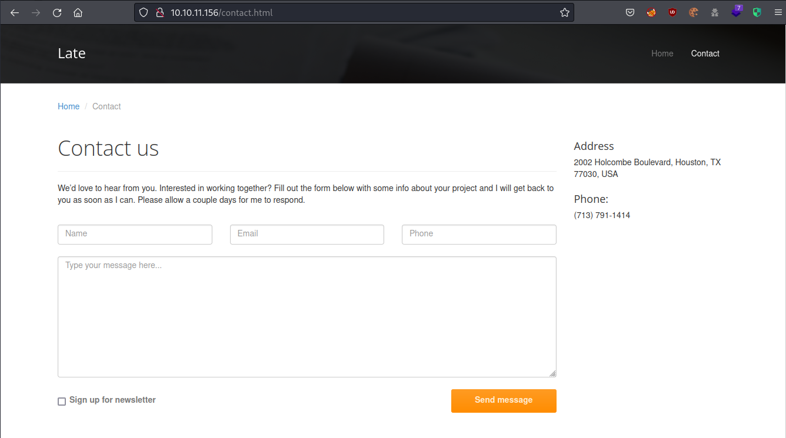Bookmark this page with the star
The width and height of the screenshot is (786, 438).
coord(564,12)
